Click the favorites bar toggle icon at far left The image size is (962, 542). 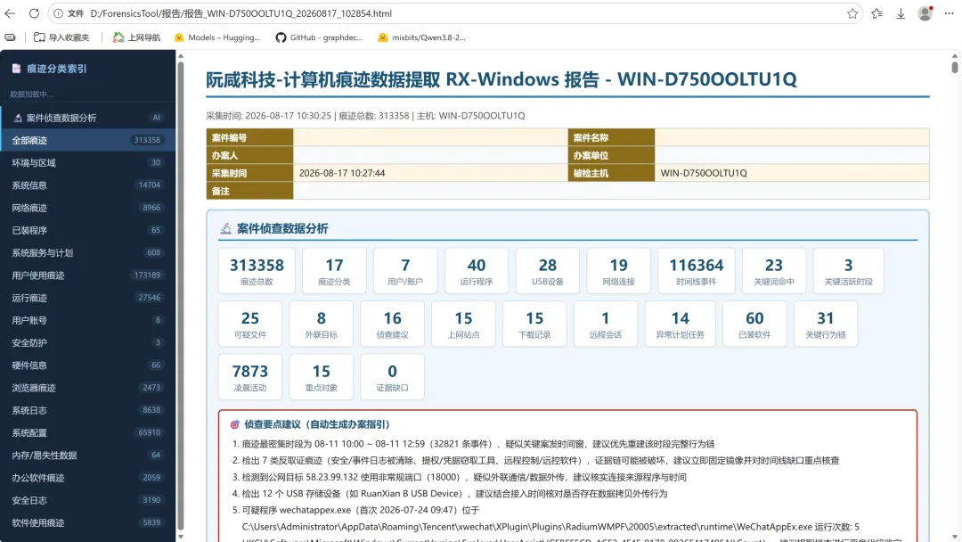pos(10,37)
